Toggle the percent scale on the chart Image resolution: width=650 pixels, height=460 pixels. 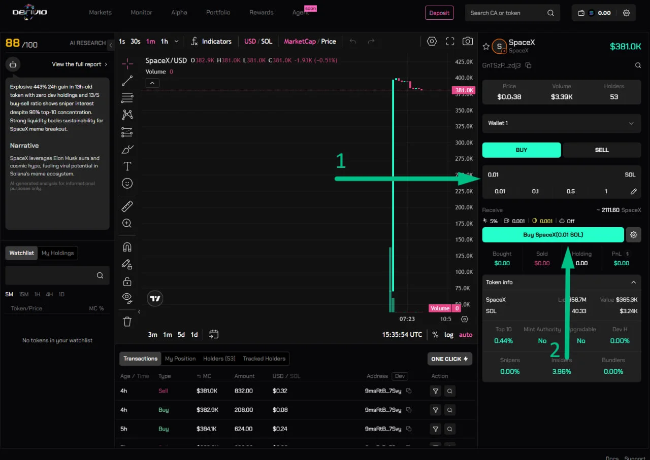coord(435,335)
